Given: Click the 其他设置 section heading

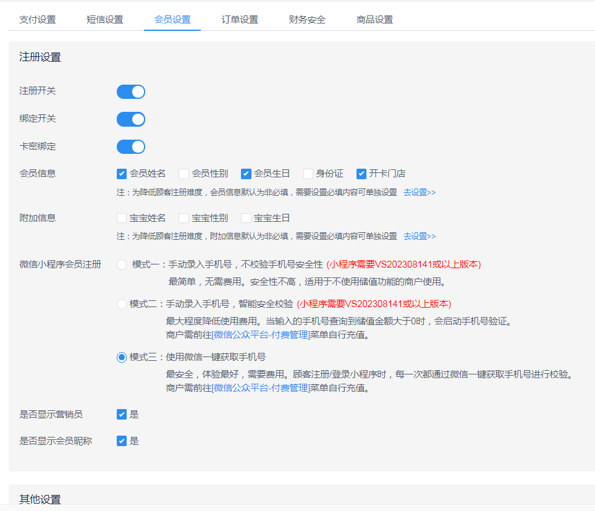Looking at the screenshot, I should click(x=40, y=499).
